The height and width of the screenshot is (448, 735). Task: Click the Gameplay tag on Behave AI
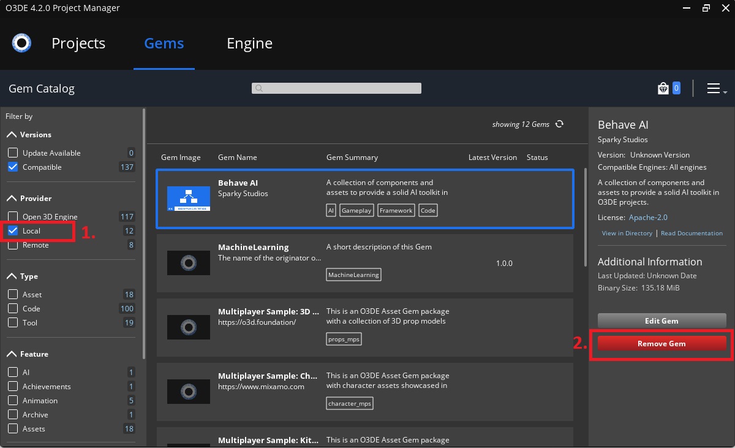(x=356, y=210)
